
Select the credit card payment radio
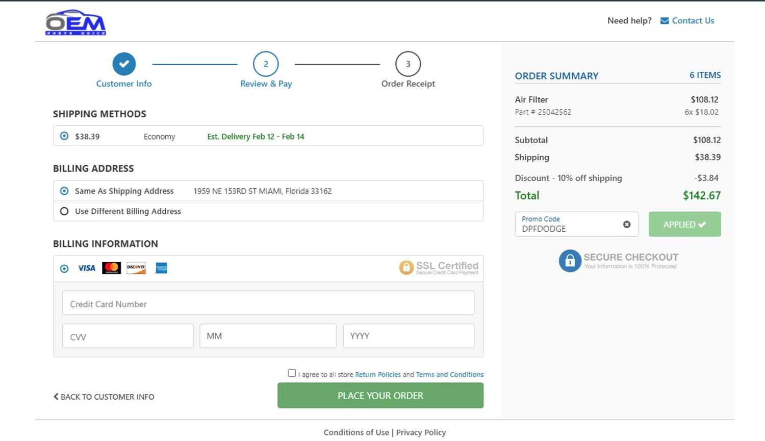click(64, 268)
